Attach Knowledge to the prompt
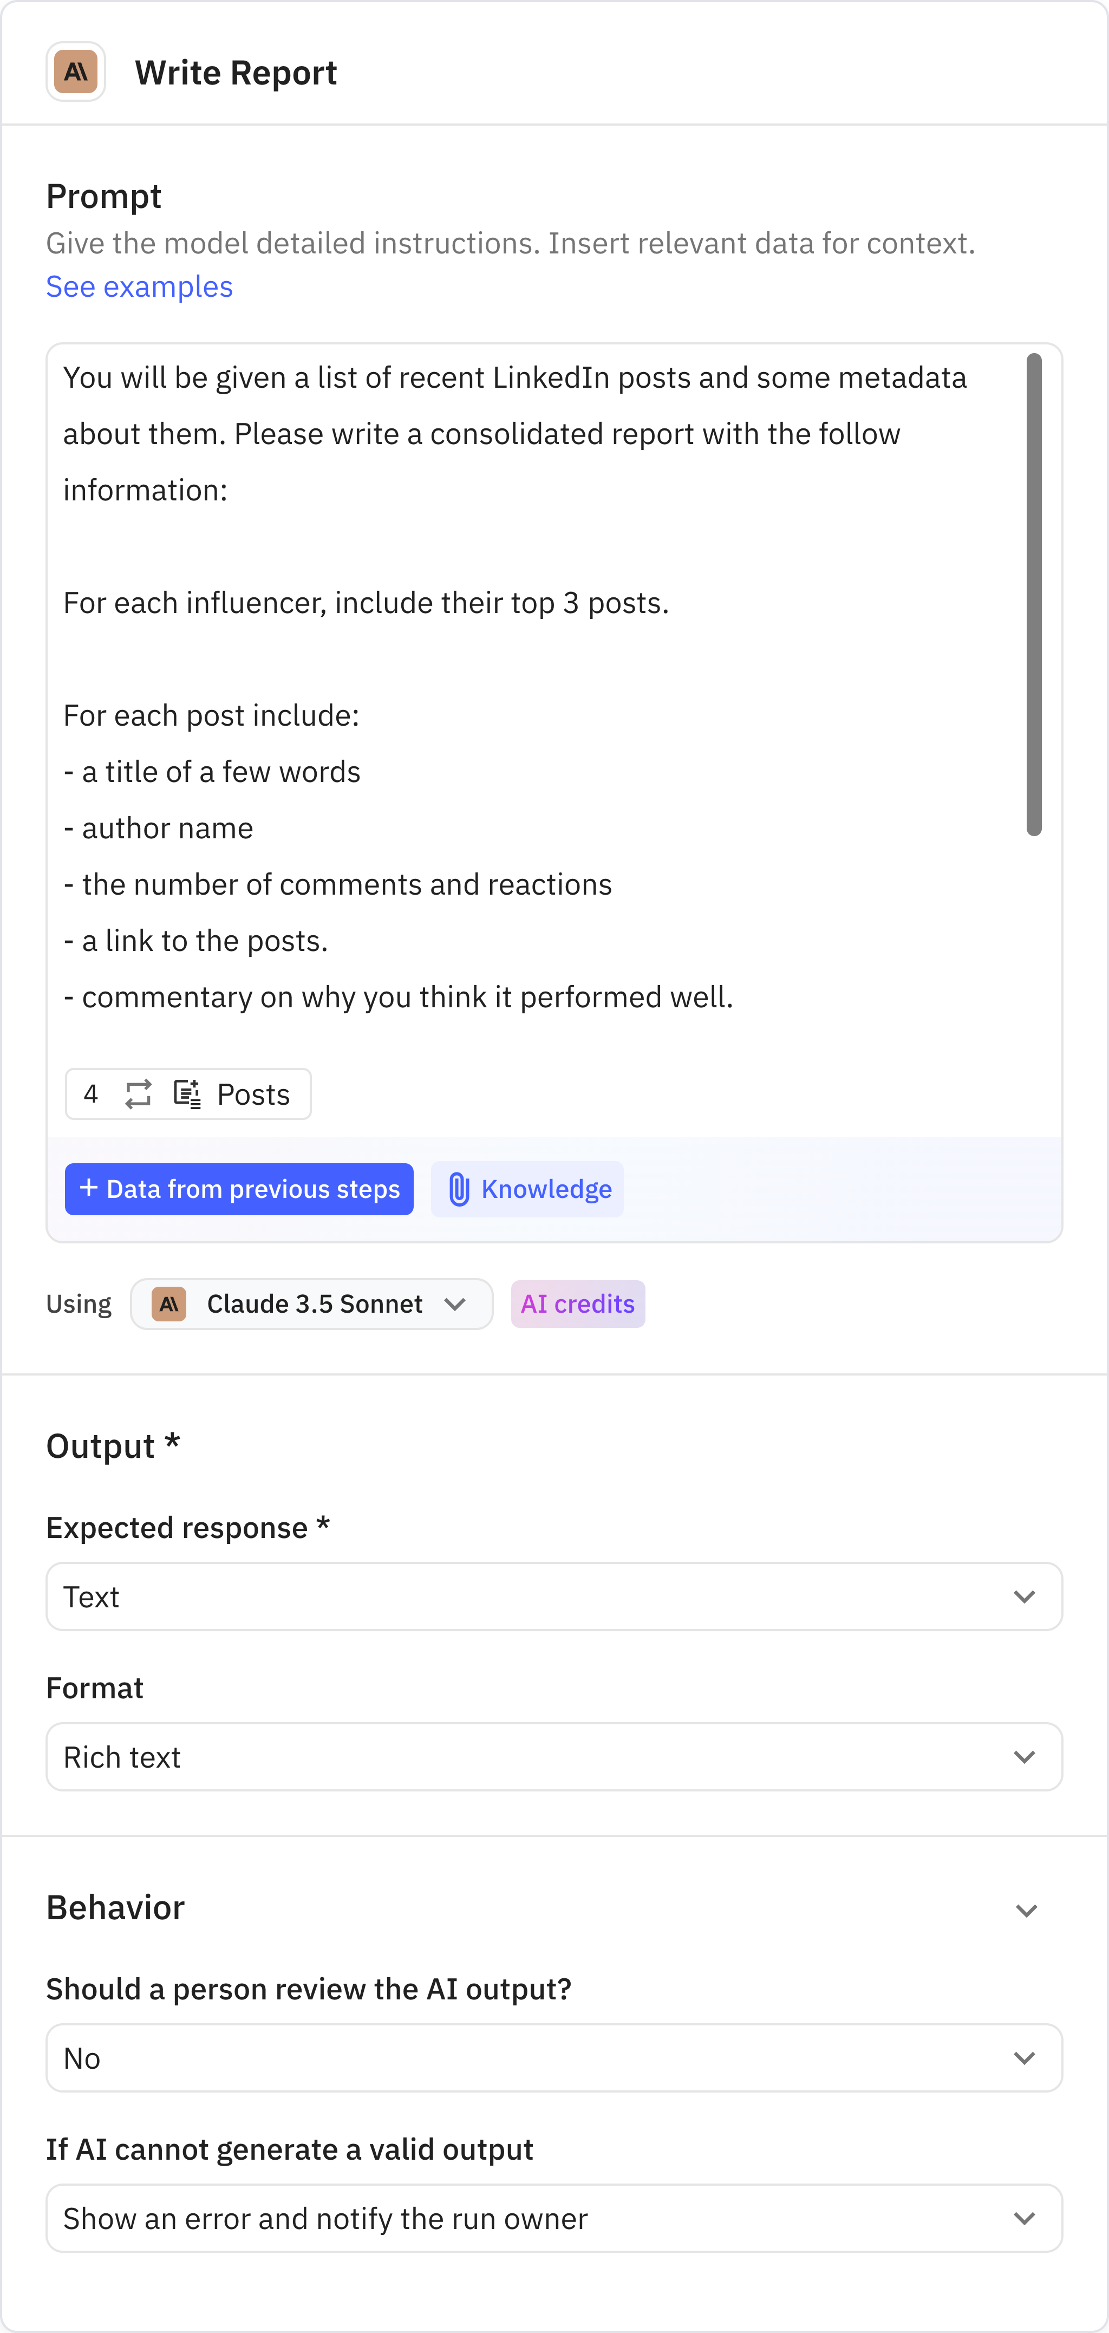 (x=527, y=1189)
